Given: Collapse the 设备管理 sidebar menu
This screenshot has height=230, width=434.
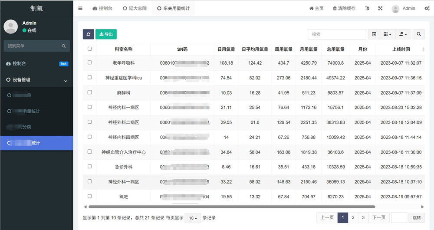Looking at the screenshot, I should (x=36, y=80).
